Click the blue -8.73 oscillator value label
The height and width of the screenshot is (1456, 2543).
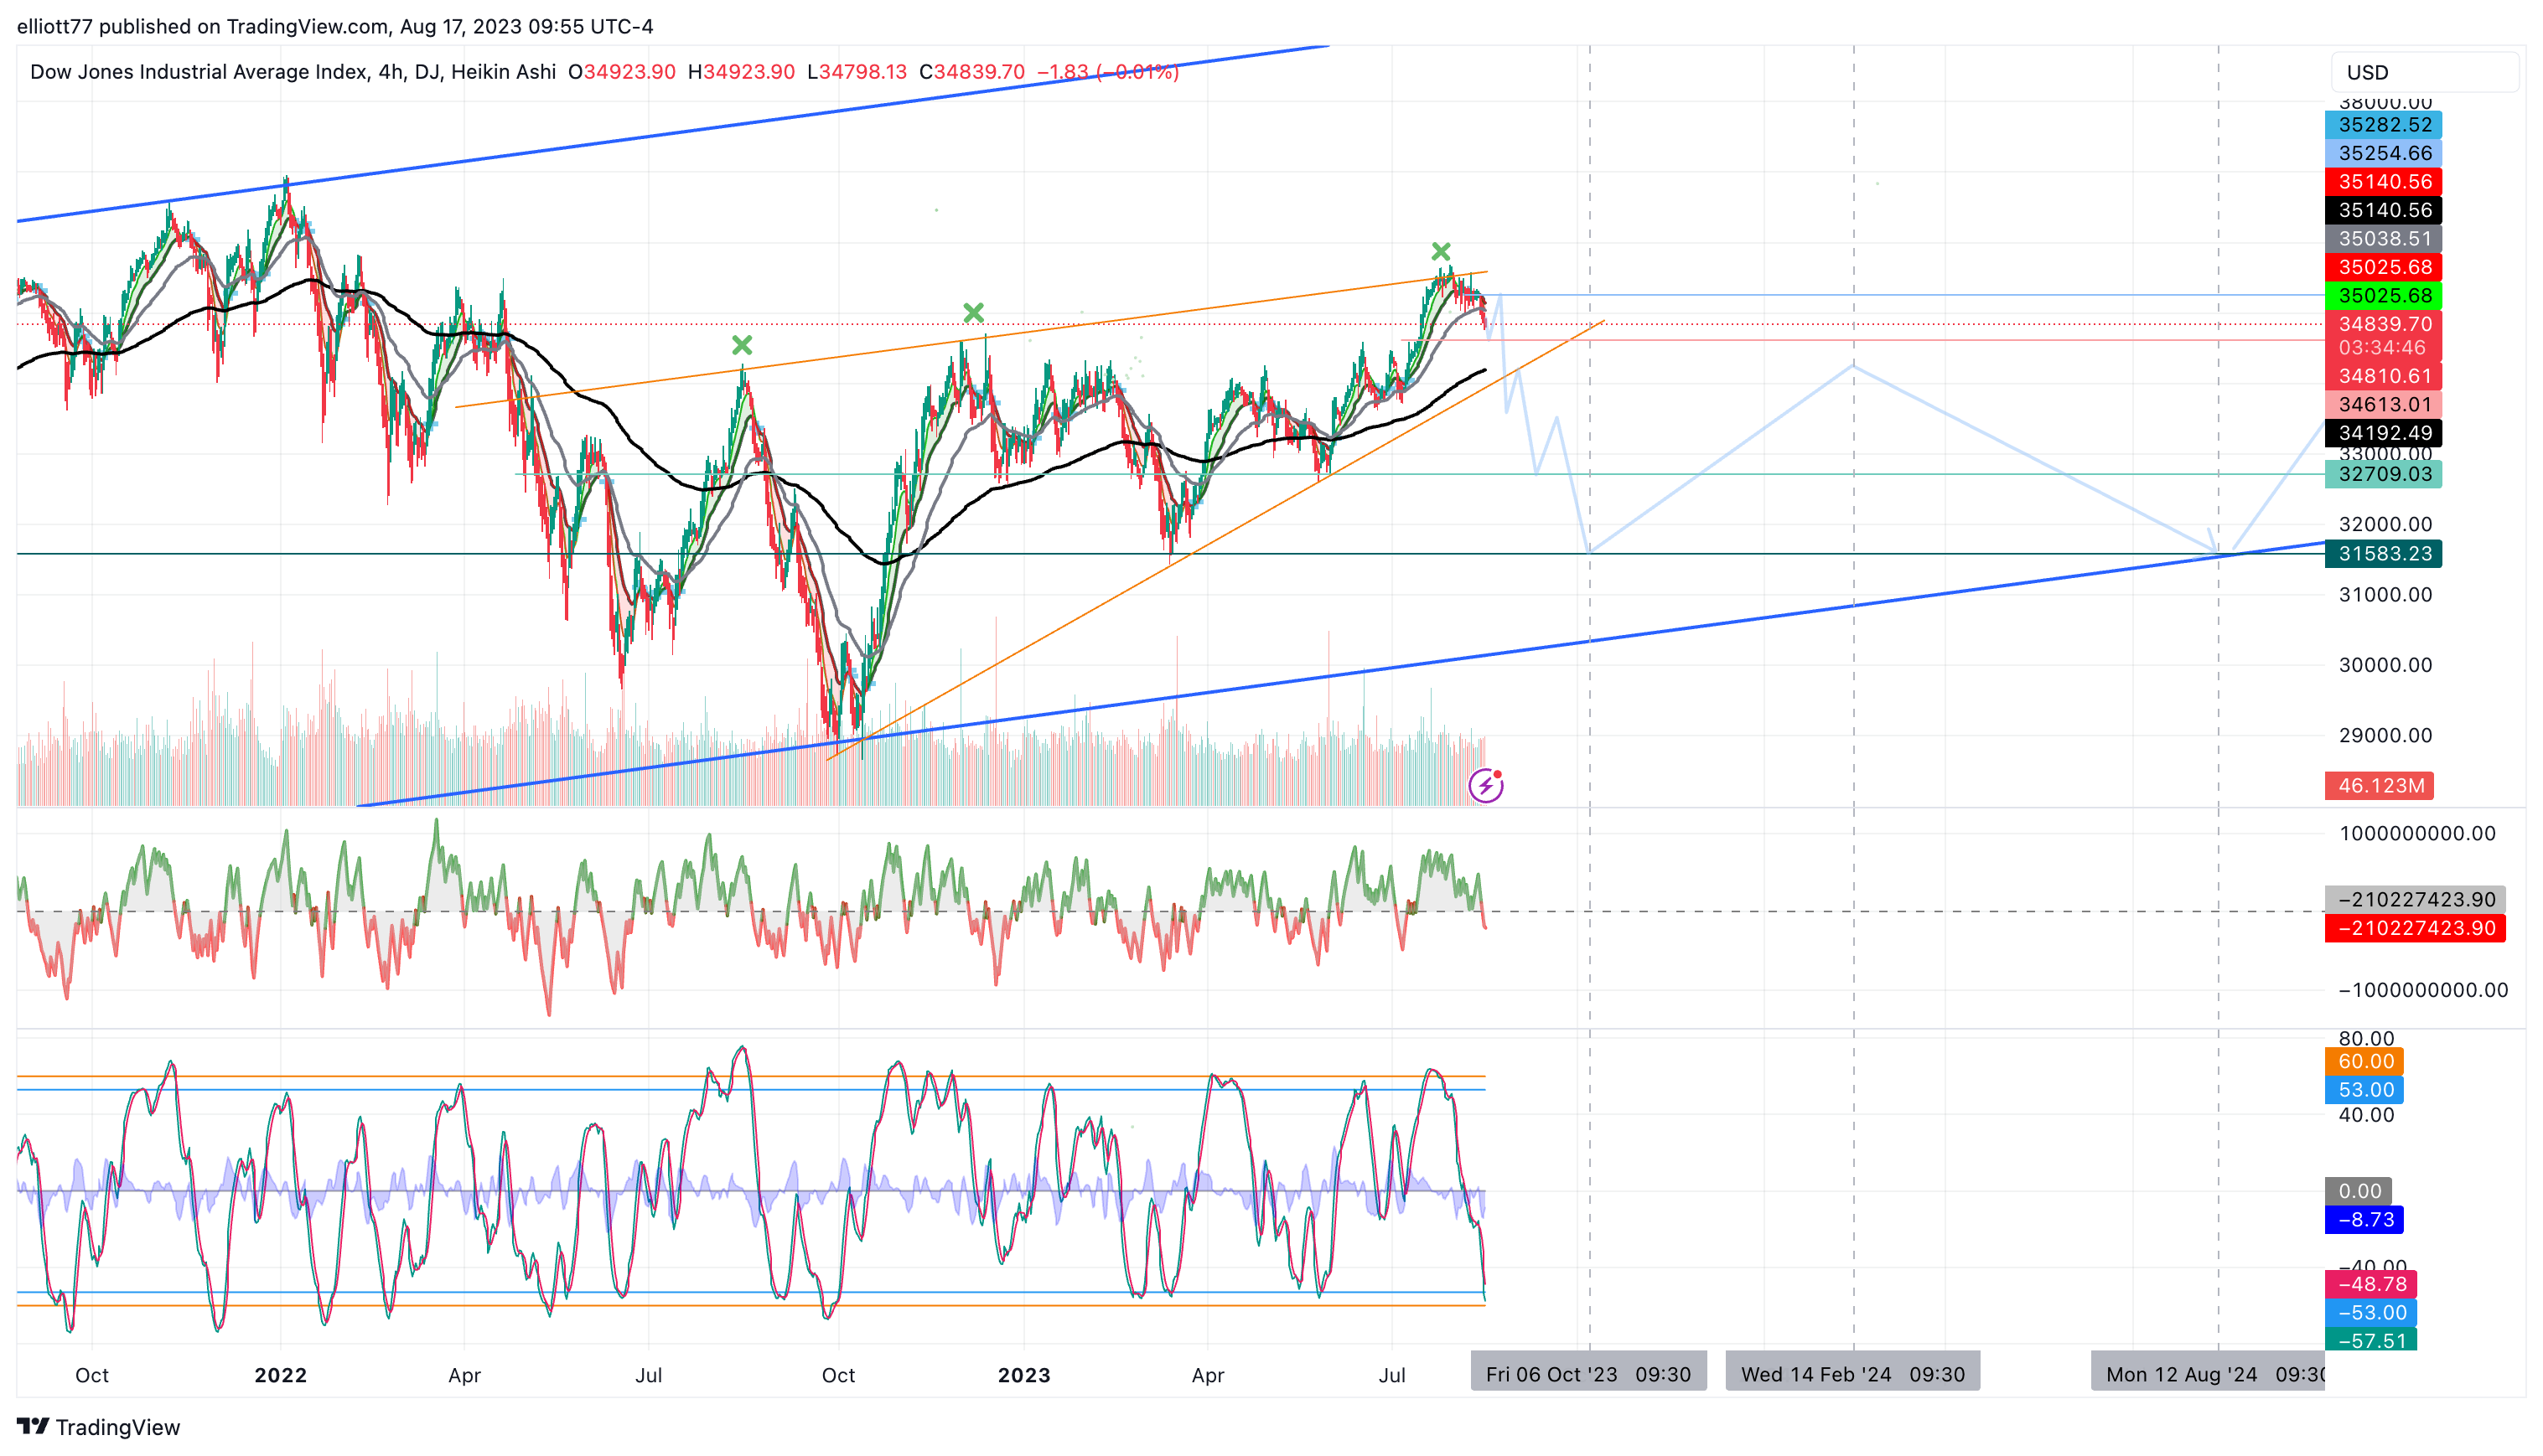[2364, 1220]
